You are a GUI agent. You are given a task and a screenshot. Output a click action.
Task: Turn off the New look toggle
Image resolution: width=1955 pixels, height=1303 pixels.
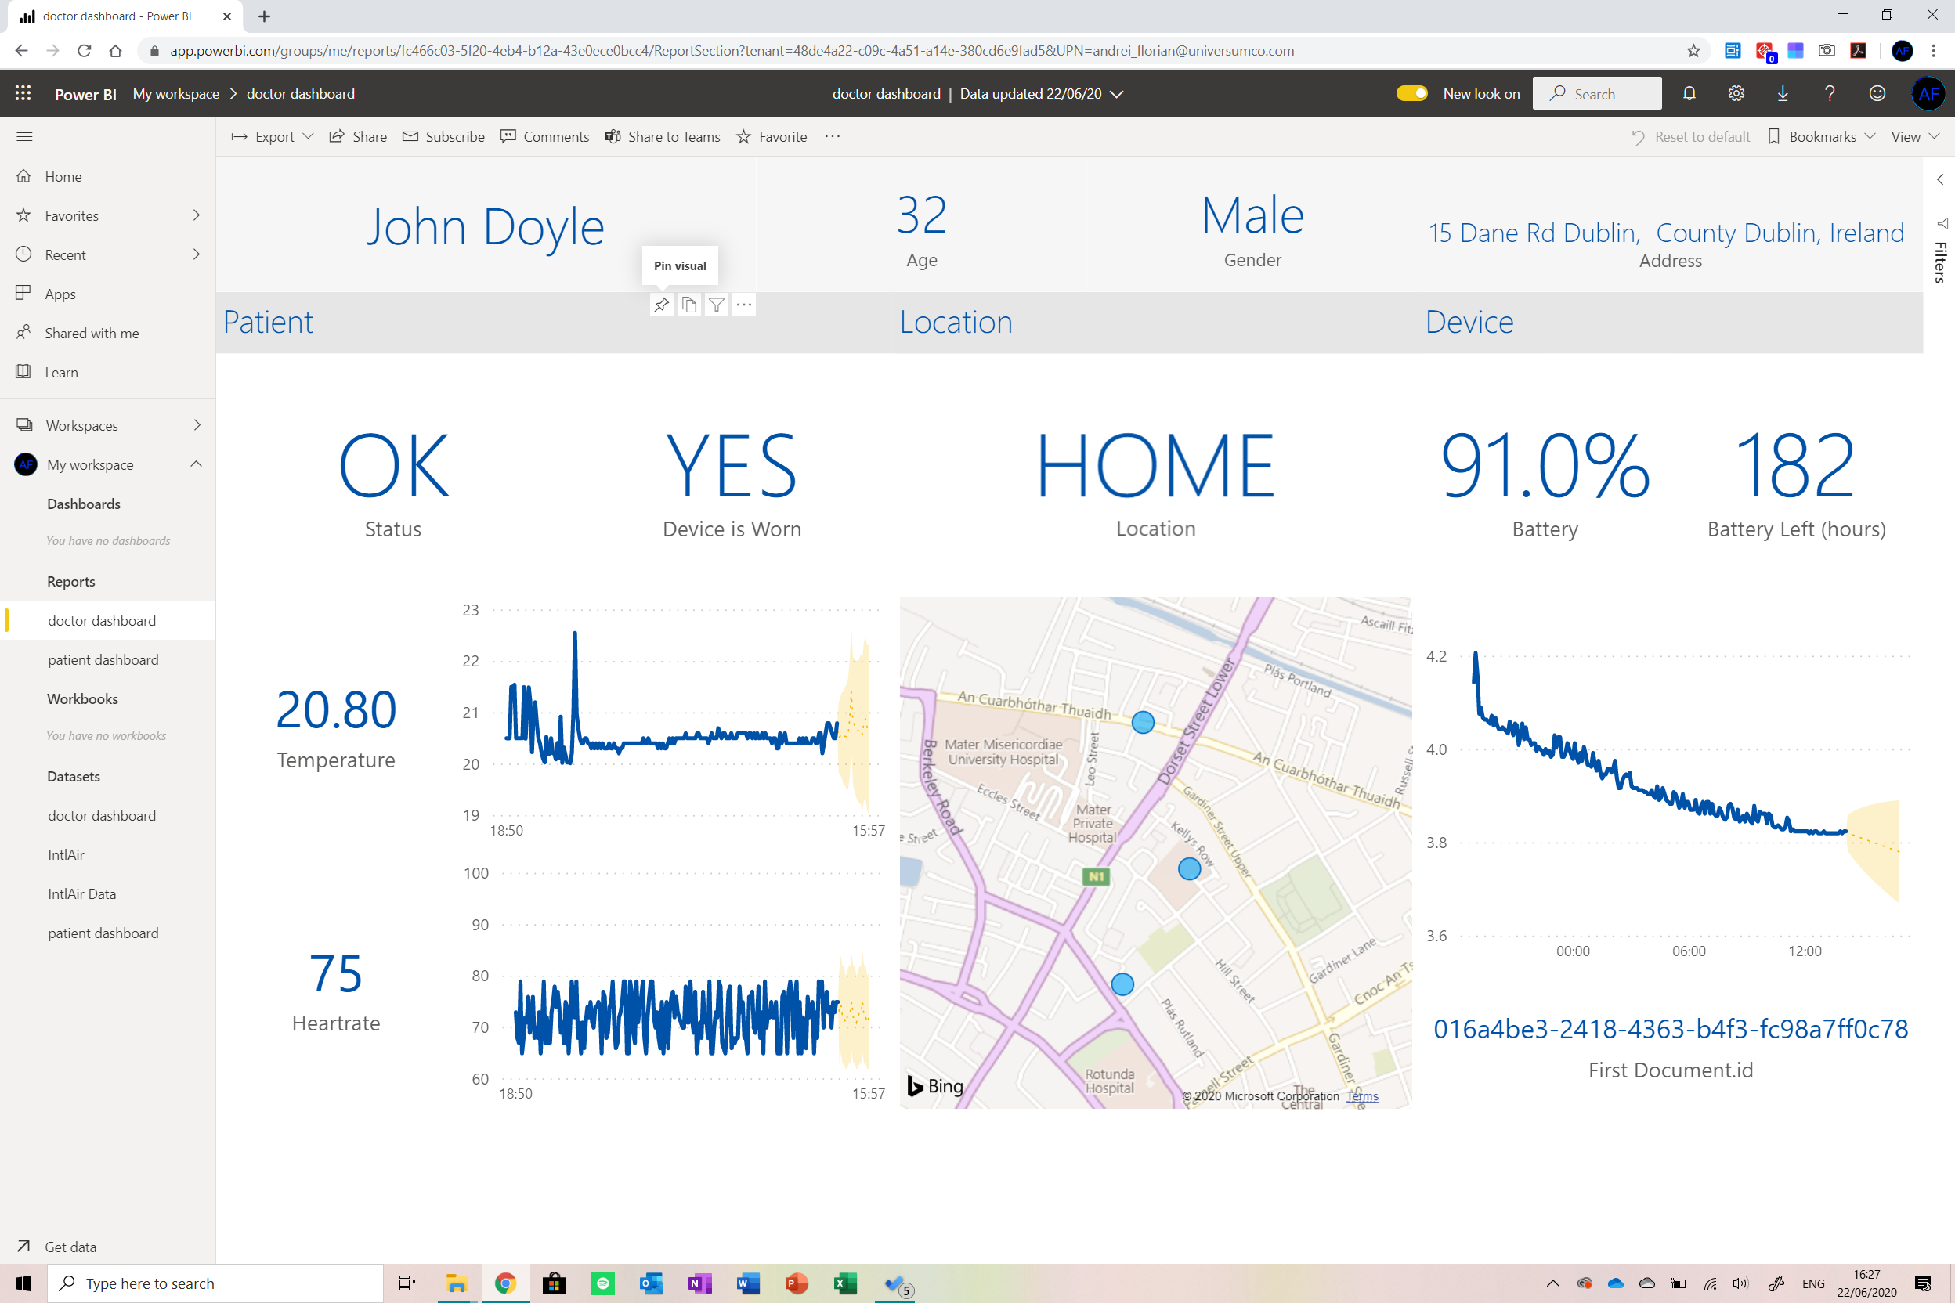[1411, 94]
